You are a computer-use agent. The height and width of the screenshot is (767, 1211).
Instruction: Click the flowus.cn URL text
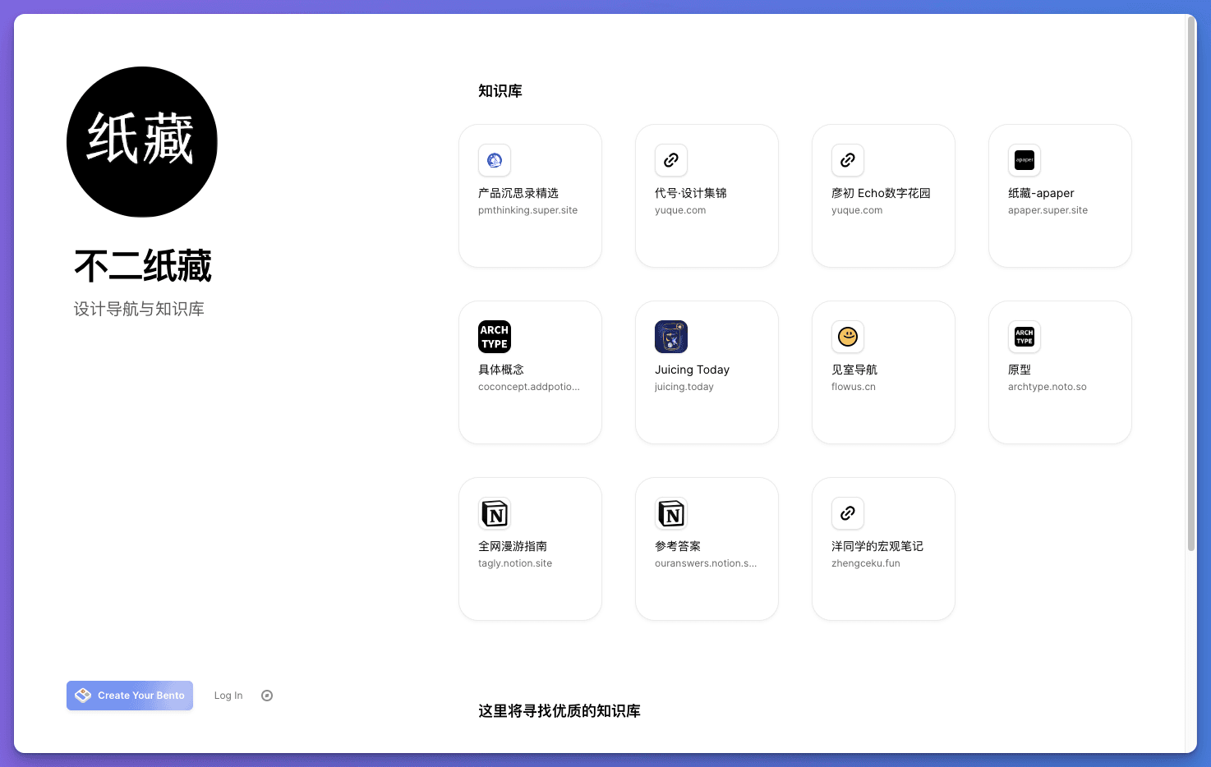click(x=854, y=387)
